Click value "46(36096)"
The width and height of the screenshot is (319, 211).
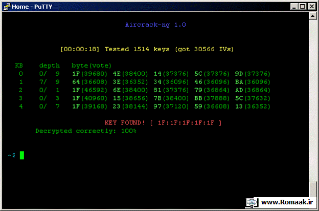coord(212,82)
